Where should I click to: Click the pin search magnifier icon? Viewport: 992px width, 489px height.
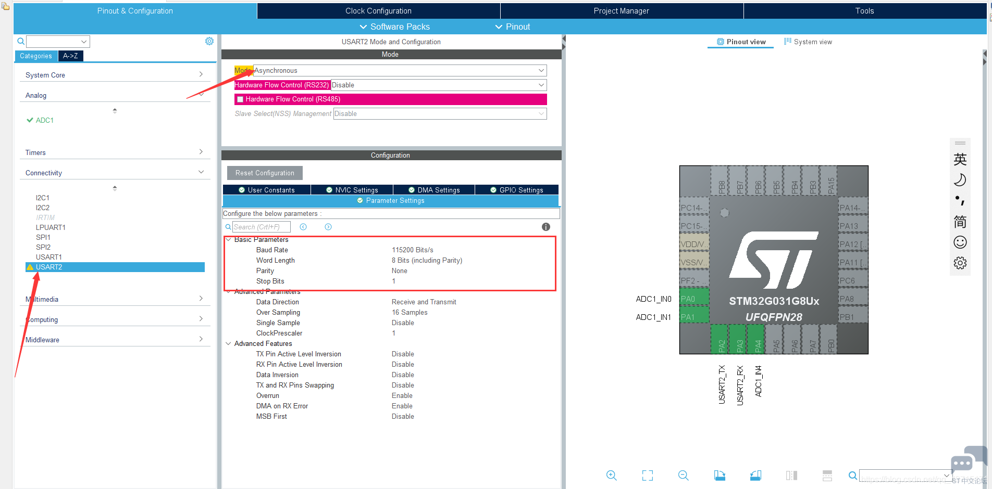click(853, 475)
